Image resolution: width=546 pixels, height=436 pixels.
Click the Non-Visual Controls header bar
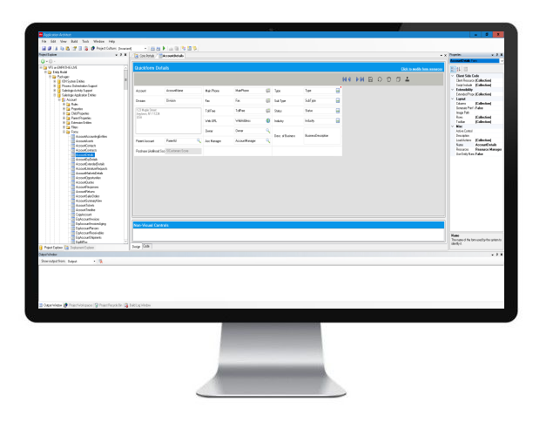click(x=288, y=225)
